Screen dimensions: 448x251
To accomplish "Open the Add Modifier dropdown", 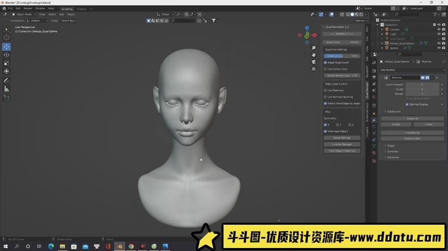I will (412, 70).
